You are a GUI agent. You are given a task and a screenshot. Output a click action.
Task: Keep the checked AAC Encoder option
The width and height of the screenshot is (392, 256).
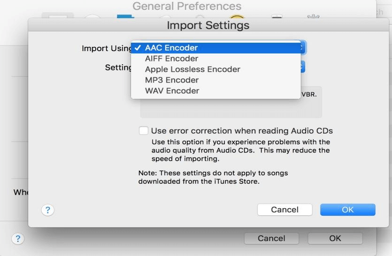pyautogui.click(x=171, y=48)
